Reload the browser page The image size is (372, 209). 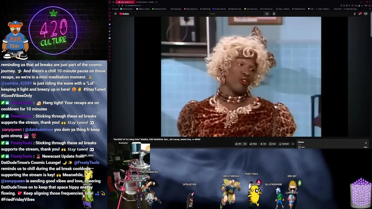tap(119, 6)
